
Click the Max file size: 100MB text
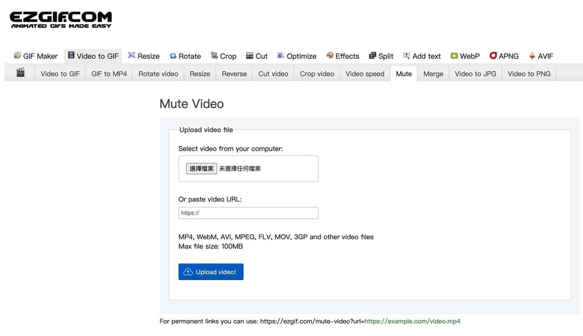pyautogui.click(x=210, y=246)
